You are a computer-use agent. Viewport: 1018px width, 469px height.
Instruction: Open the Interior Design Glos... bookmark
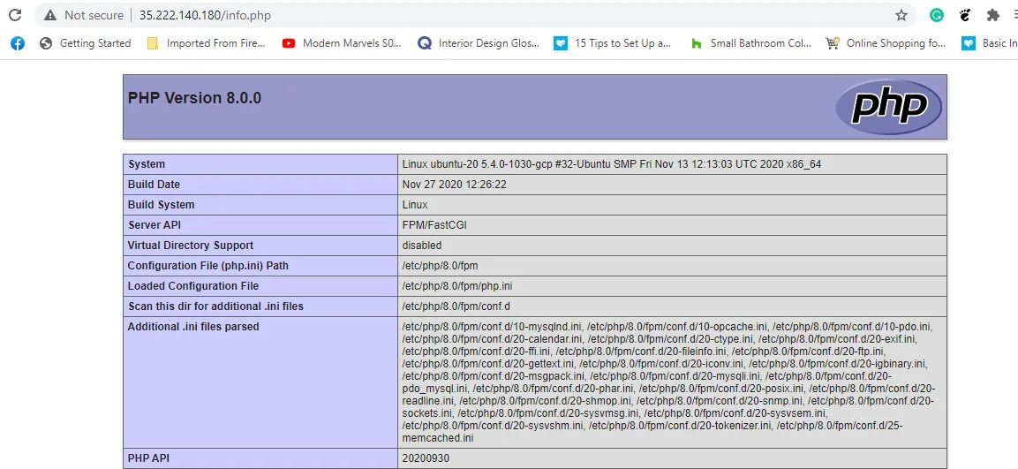pos(479,43)
